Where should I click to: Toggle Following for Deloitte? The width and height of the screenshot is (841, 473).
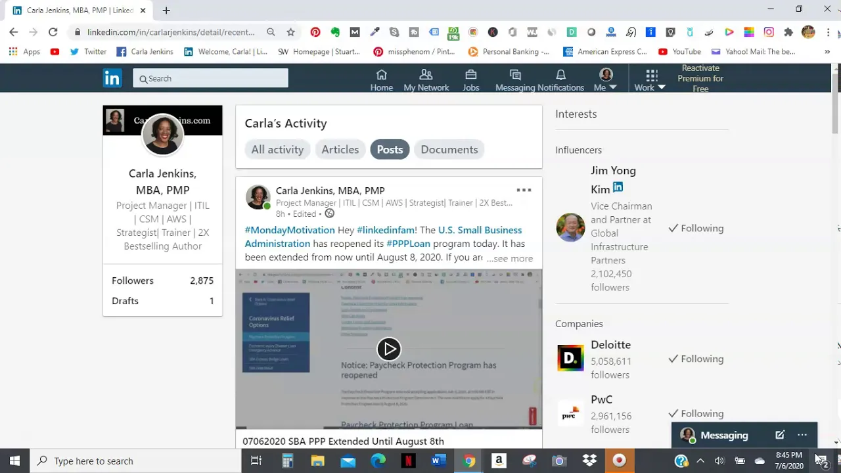pos(696,359)
